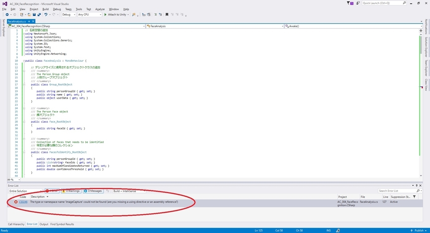Open the Debug menu
The width and height of the screenshot is (430, 233).
(x=57, y=9)
